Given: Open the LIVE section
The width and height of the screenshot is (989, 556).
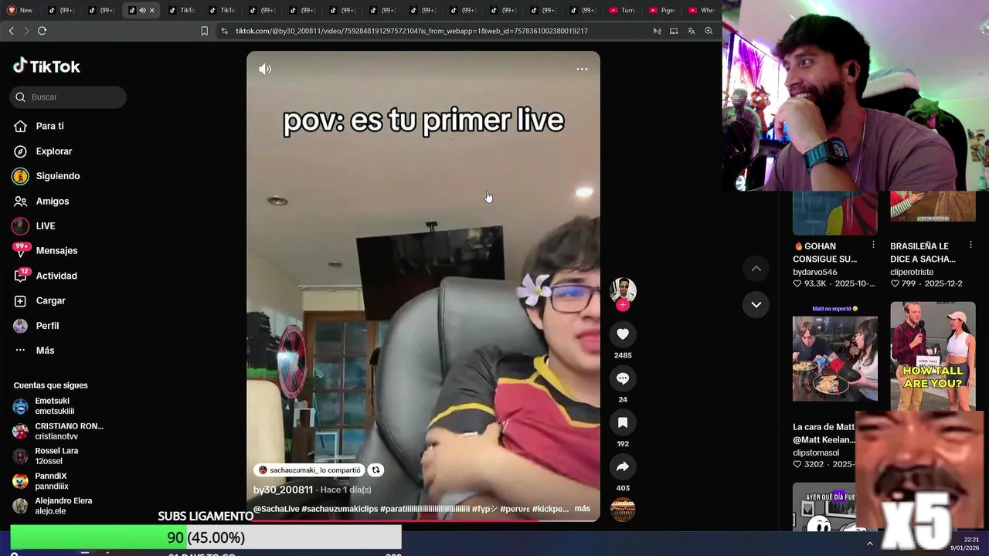Looking at the screenshot, I should point(34,226).
